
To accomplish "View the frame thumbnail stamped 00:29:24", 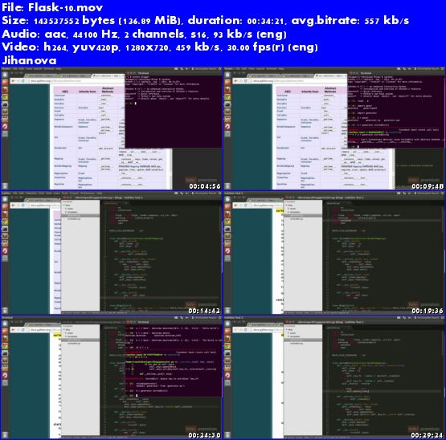I will pyautogui.click(x=334, y=377).
